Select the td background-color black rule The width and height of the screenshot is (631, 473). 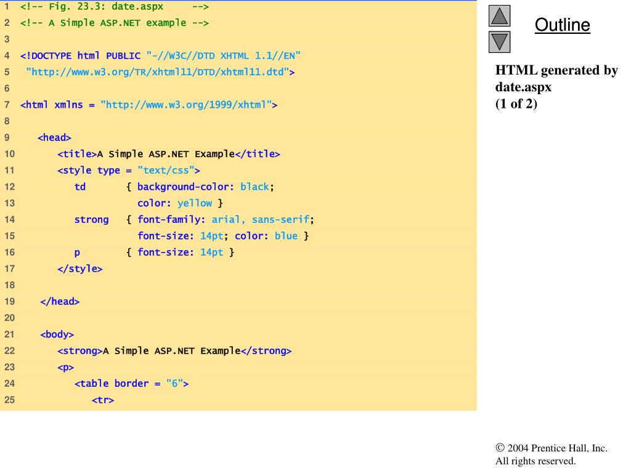pyautogui.click(x=174, y=187)
